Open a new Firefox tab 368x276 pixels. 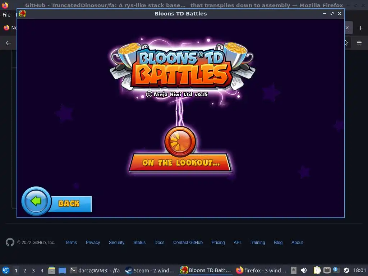(360, 28)
